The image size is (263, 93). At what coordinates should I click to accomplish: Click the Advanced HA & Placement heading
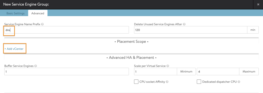(x=131, y=57)
